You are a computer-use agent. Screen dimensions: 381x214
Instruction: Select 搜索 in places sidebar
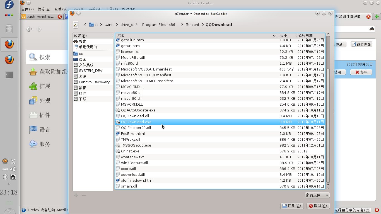point(93,41)
